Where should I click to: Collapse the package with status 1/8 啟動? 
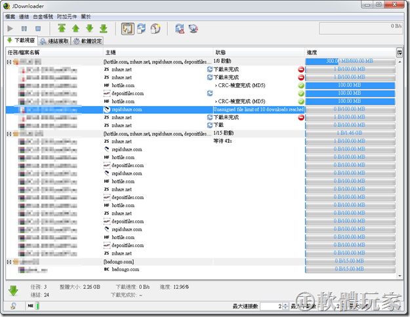click(9, 62)
